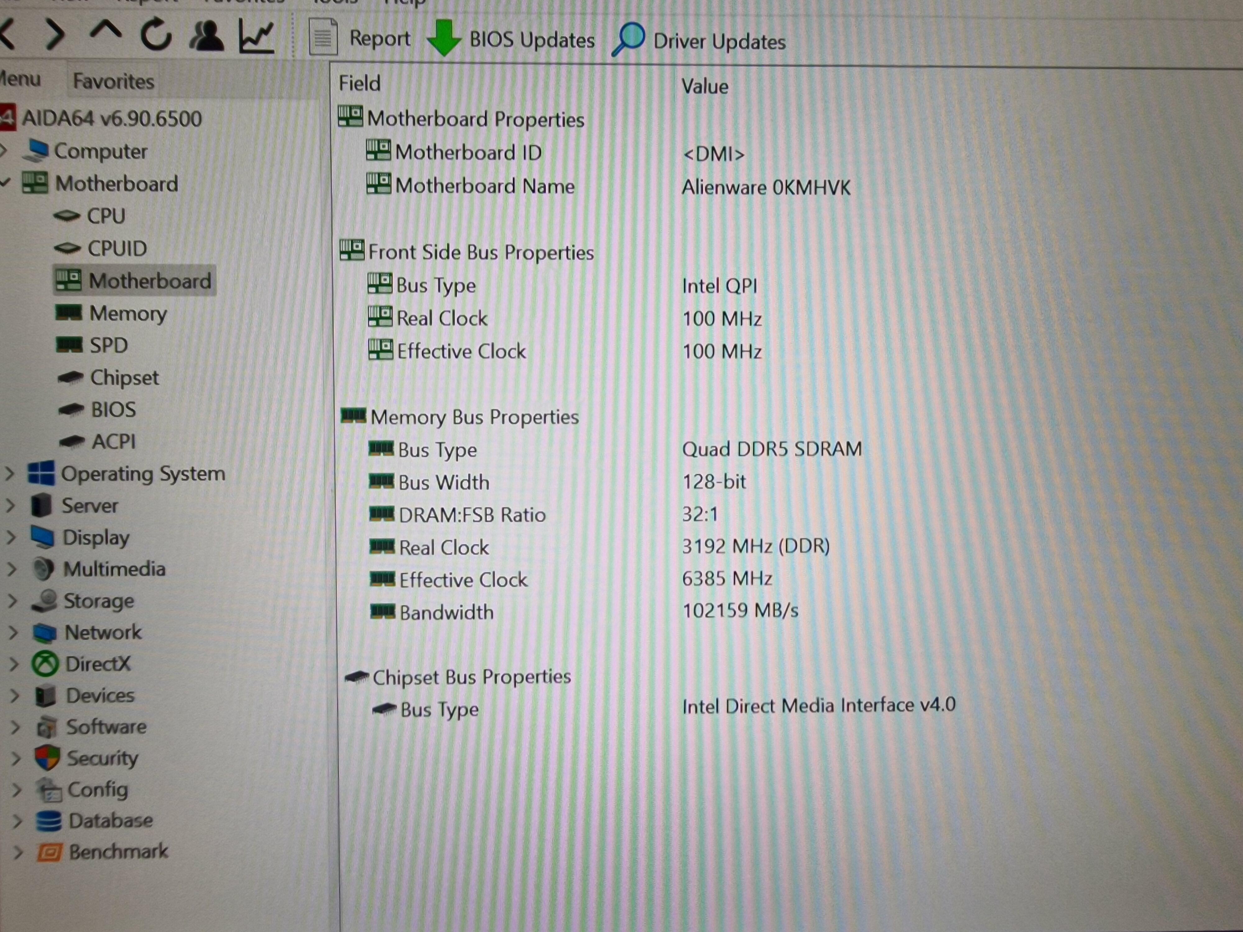The height and width of the screenshot is (932, 1243).
Task: Select the Multimedia speaker icon
Action: tap(44, 569)
